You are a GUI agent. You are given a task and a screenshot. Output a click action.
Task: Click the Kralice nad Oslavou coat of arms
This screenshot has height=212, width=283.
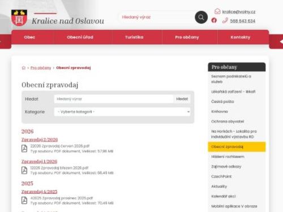[x=19, y=18]
